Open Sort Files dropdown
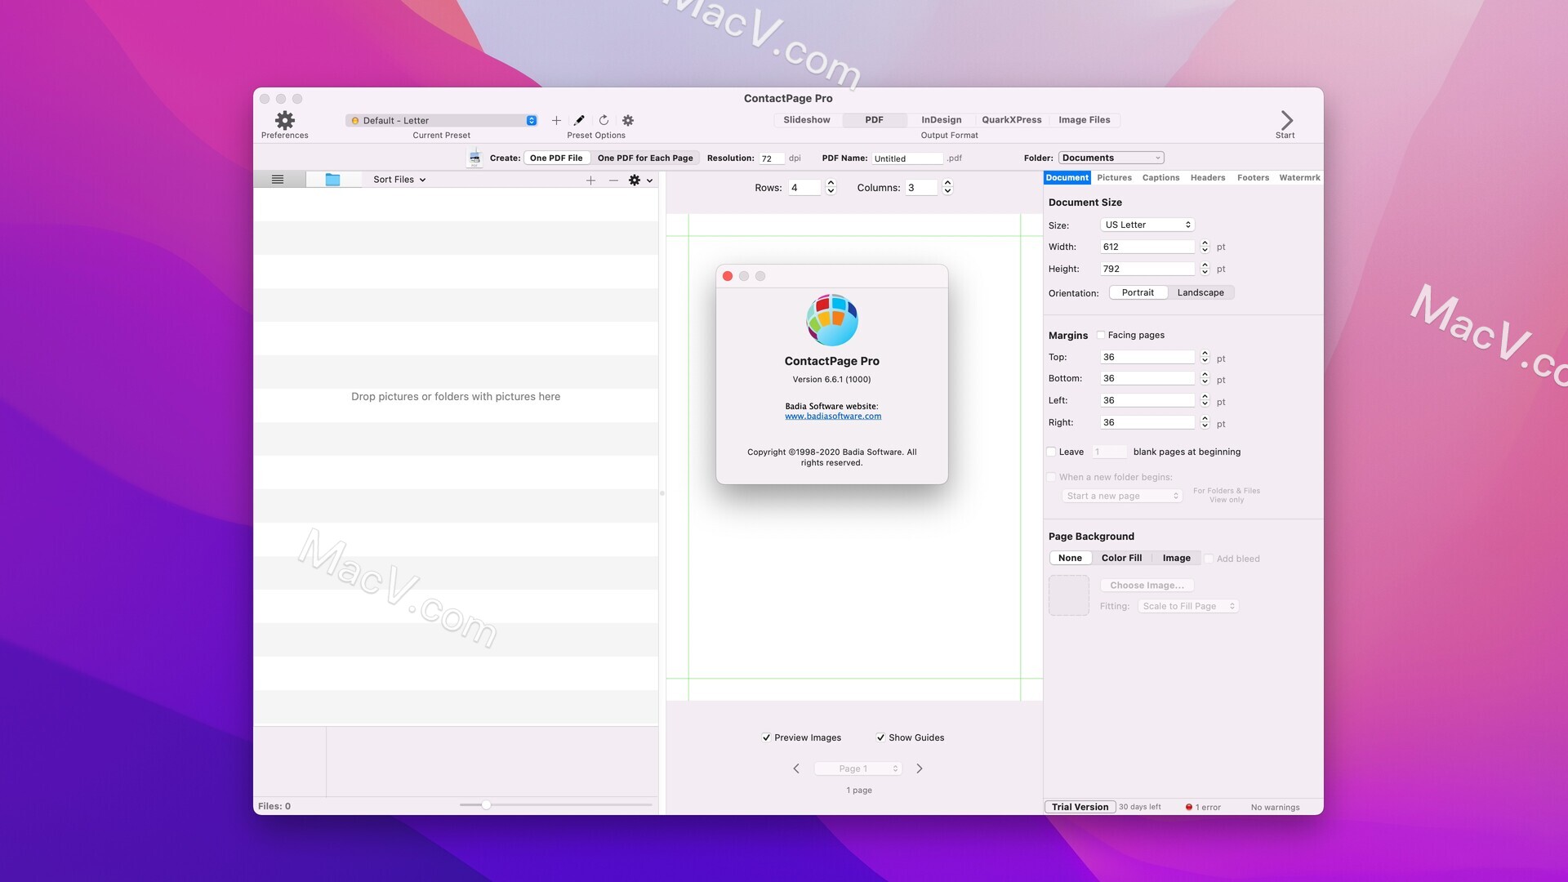The width and height of the screenshot is (1568, 882). (399, 180)
